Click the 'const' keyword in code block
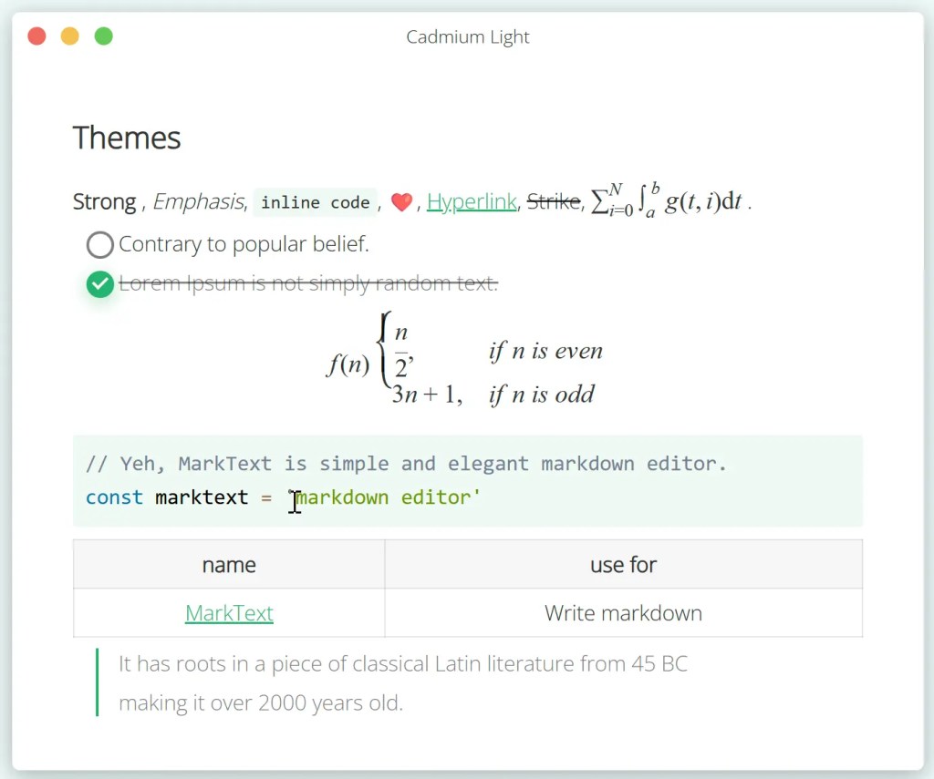Screen dimensions: 934x779 [x=114, y=497]
